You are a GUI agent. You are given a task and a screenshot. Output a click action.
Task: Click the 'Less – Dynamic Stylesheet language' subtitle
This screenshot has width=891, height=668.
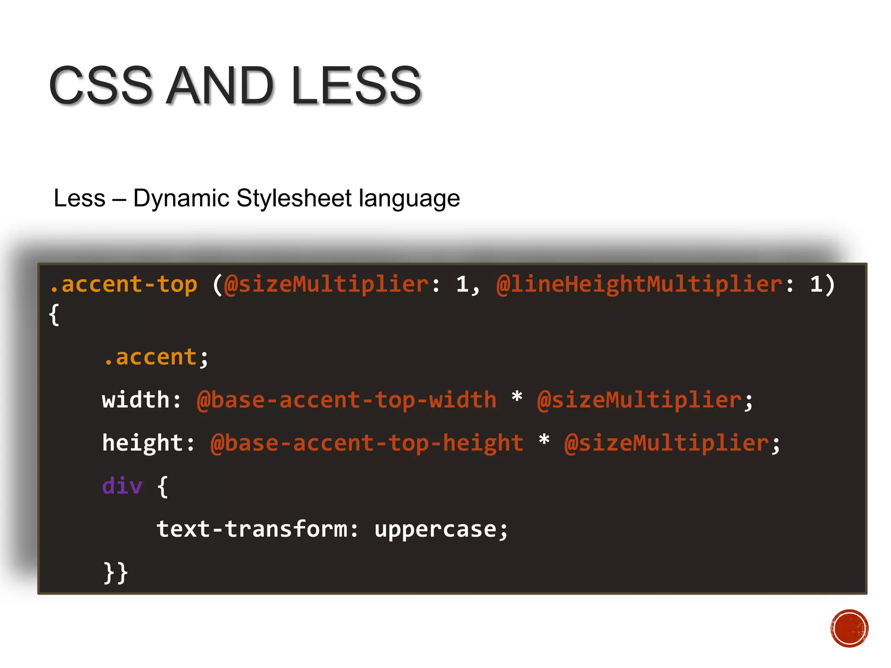257,198
